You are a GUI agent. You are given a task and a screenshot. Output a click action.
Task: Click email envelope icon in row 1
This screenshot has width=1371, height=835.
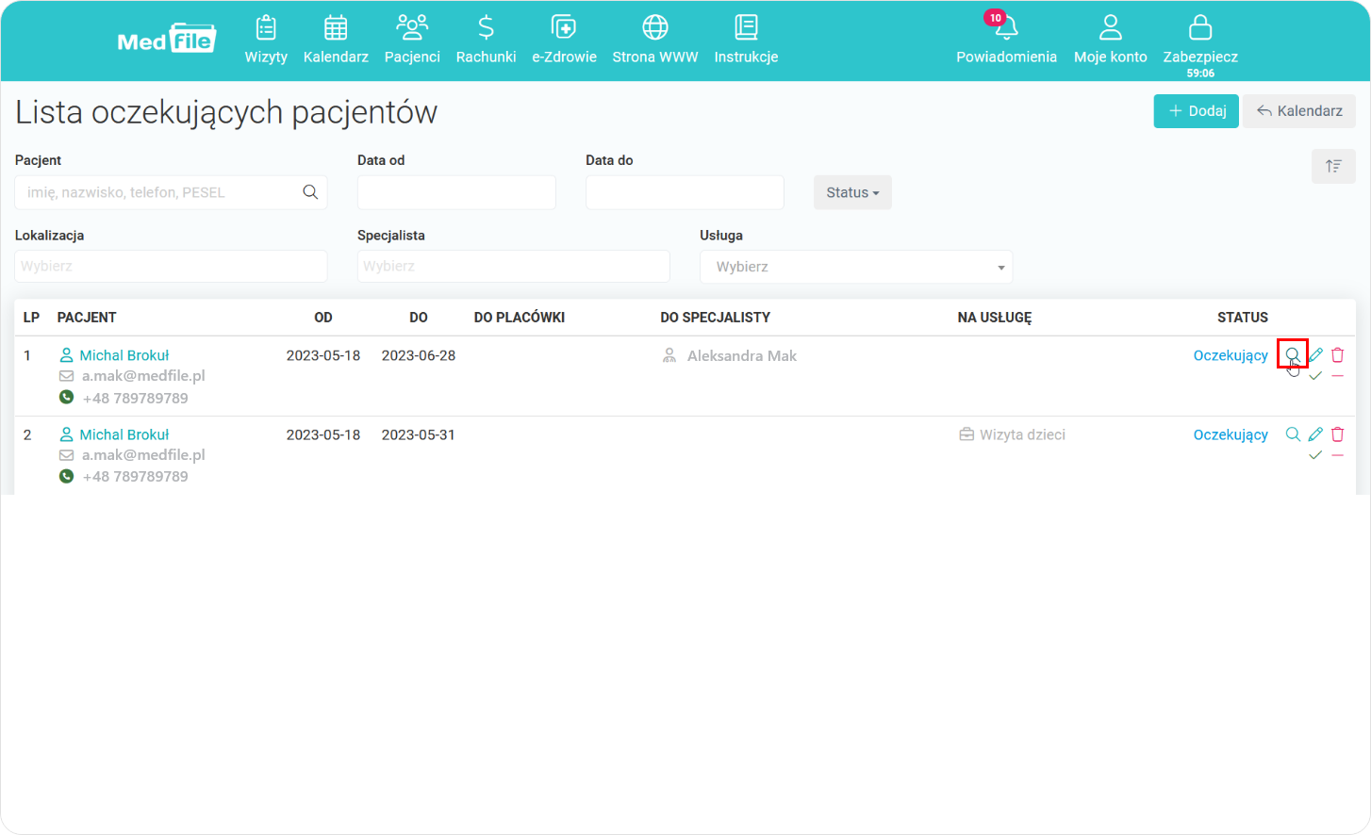(x=66, y=376)
